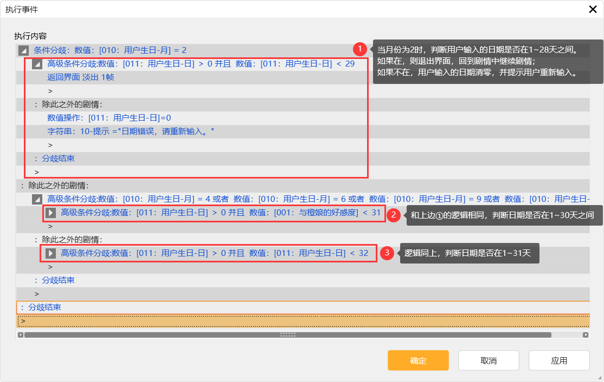604x382 pixels.
Task: Click the 1~31天 annotation tooltip
Action: pos(469,253)
